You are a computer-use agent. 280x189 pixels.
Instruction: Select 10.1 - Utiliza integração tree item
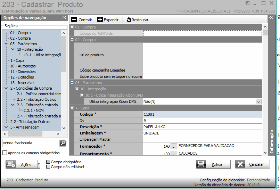42,55
